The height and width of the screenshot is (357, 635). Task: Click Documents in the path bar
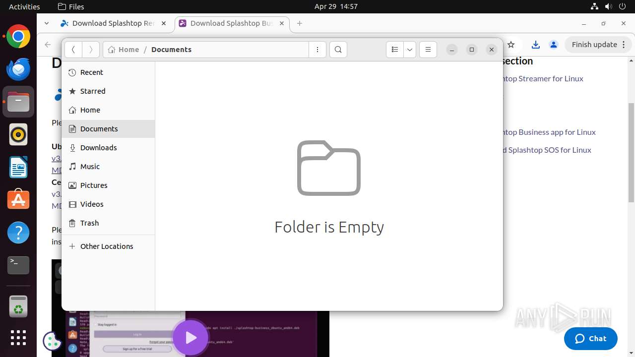pyautogui.click(x=171, y=50)
